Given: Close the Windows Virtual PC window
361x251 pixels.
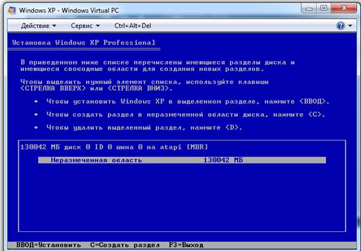Looking at the screenshot, I should (x=344, y=9).
